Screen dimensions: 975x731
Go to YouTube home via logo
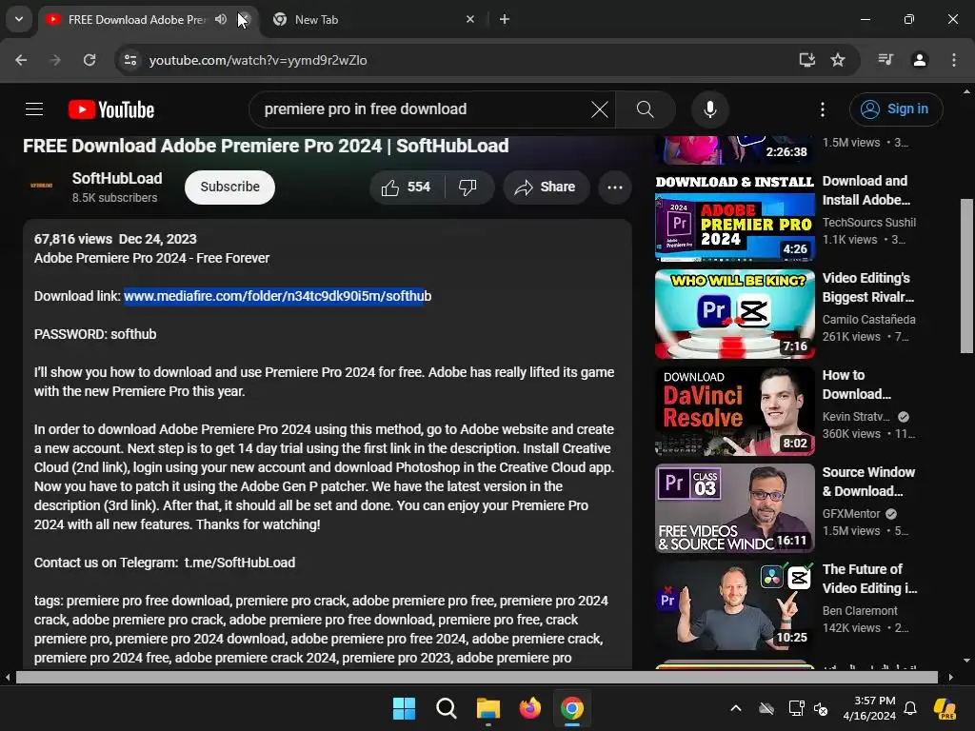click(111, 109)
